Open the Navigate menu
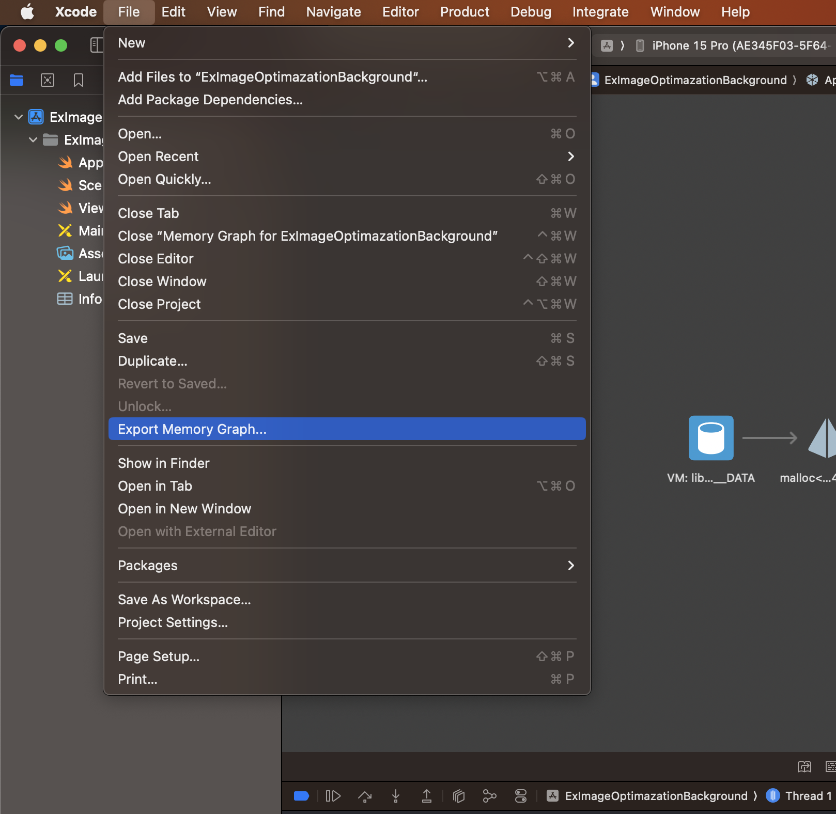836x814 pixels. pos(333,12)
